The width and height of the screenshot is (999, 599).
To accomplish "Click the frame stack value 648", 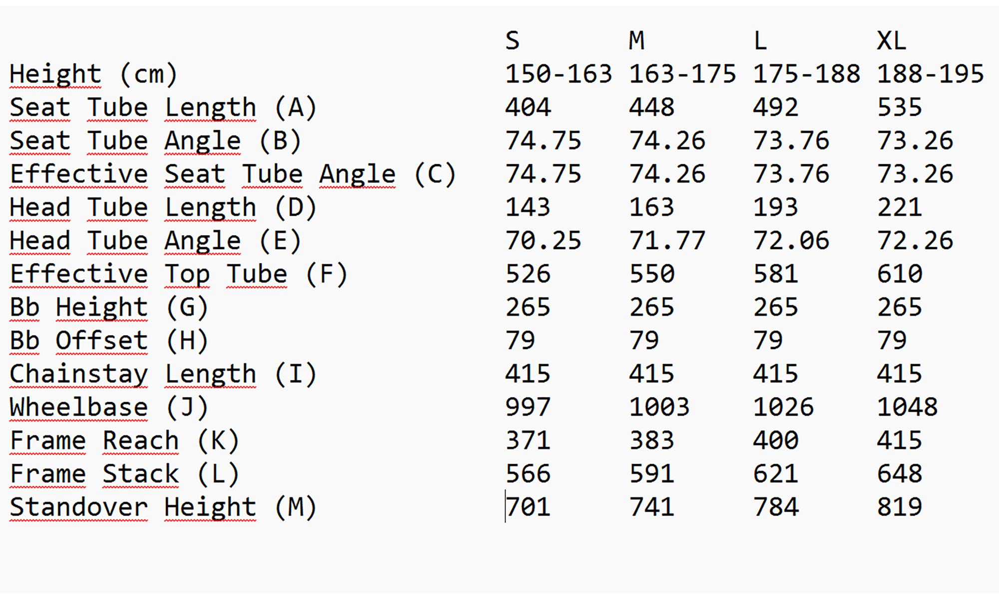I will click(900, 474).
